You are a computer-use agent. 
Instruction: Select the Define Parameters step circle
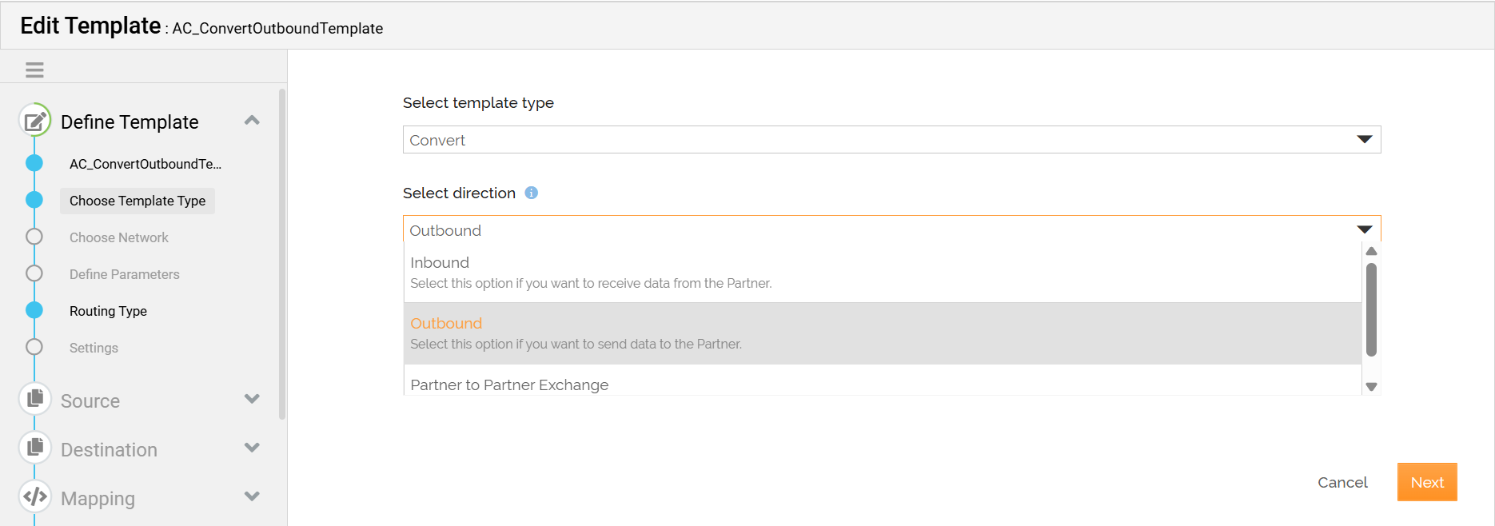point(34,273)
